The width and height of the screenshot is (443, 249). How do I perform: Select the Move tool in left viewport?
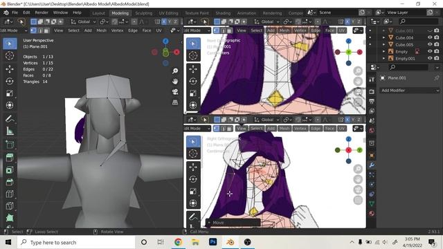tap(10, 69)
